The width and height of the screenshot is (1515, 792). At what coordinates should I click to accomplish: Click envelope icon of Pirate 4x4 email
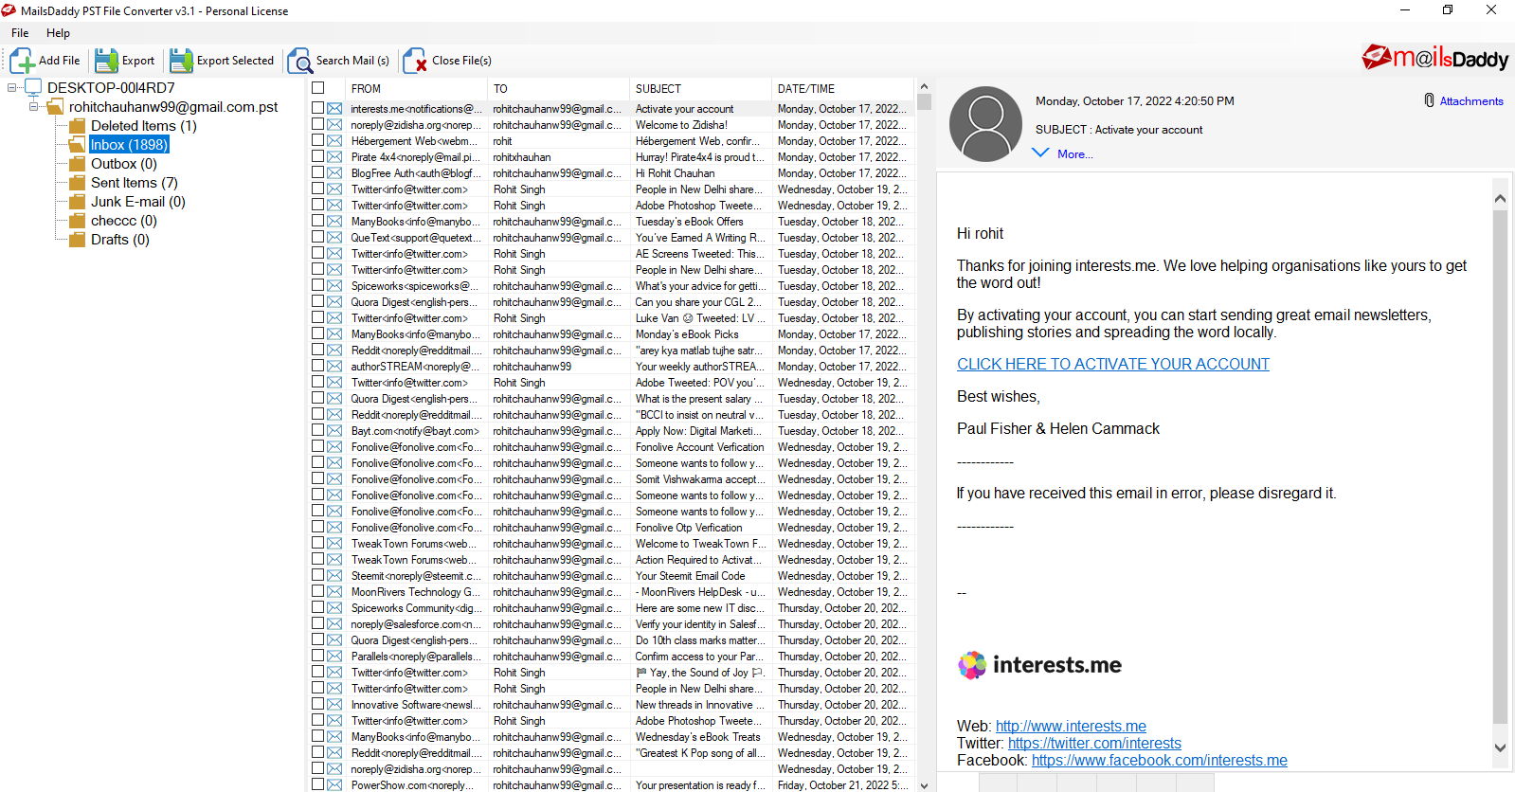(x=334, y=157)
